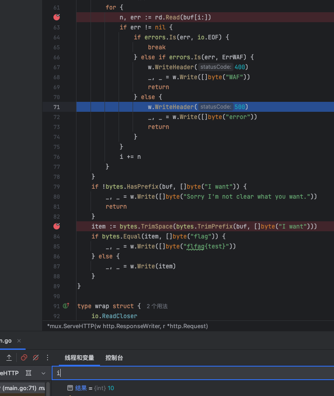Click line number 79 in the gutter
The height and width of the screenshot is (396, 334).
point(57,186)
